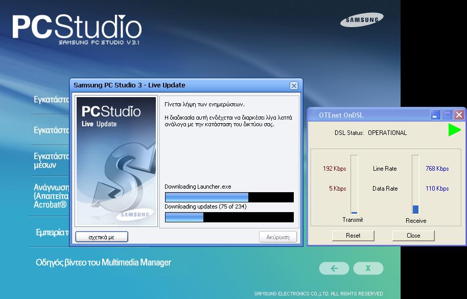Click the PC Studio Live Update banner image
Image resolution: width=467 pixels, height=299 pixels.
coord(116,161)
